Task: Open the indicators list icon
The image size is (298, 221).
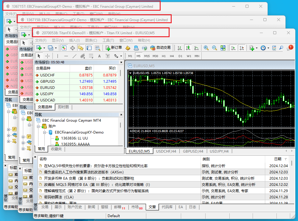Action: (252, 48)
